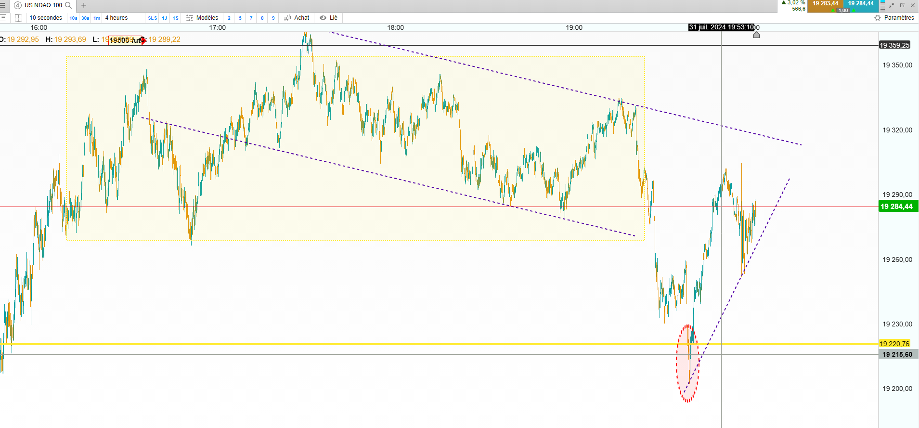Open the chart layout grid icon

click(x=18, y=18)
